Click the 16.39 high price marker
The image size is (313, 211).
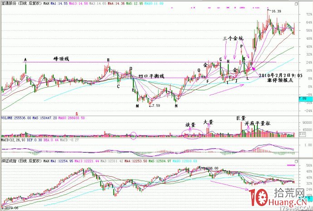(276, 11)
